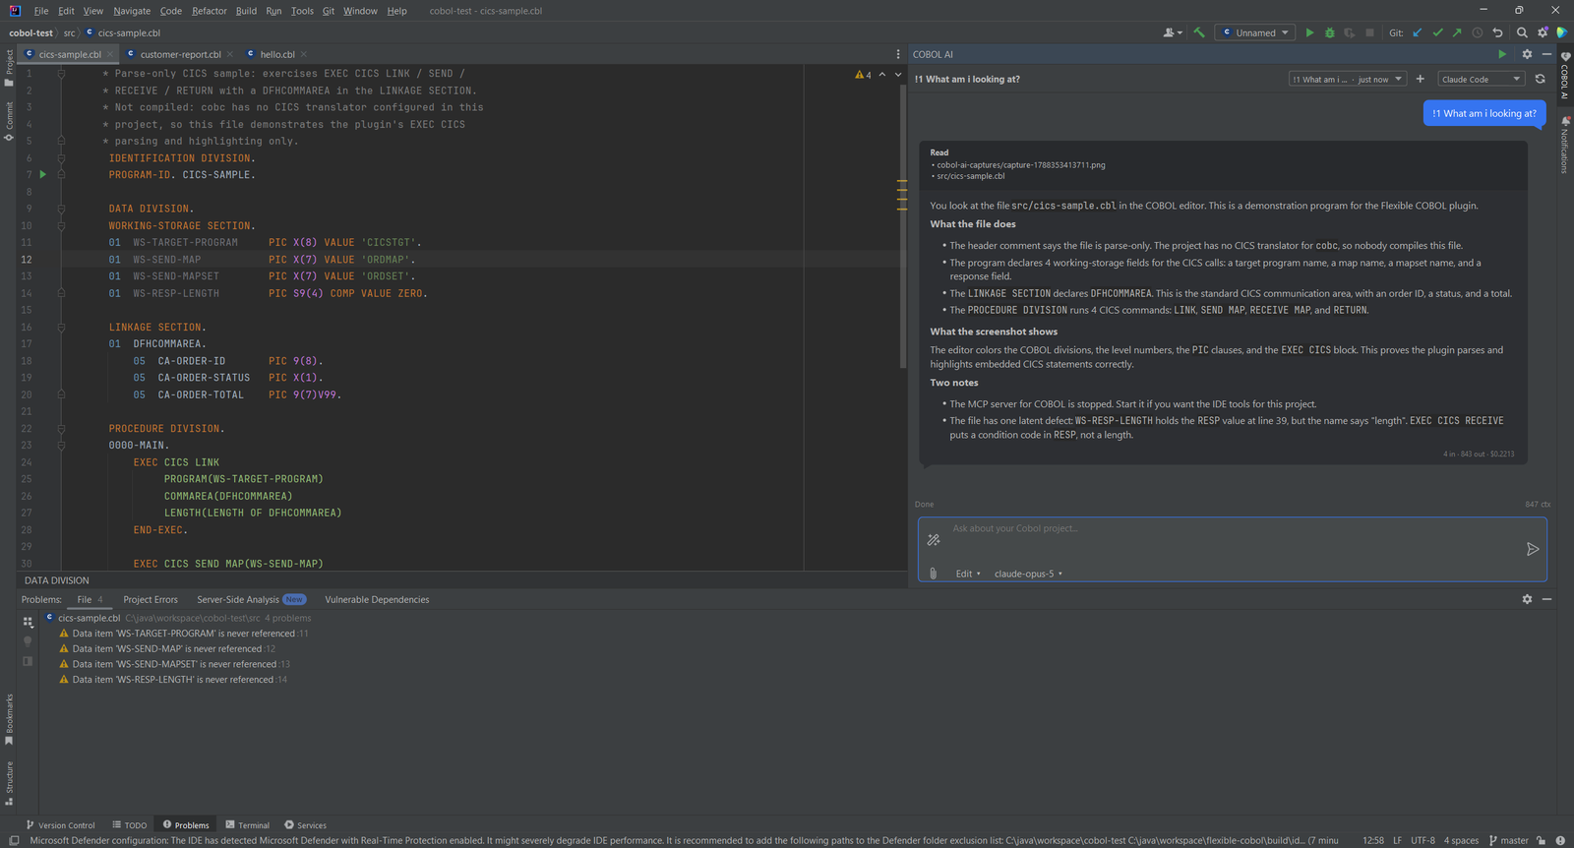The image size is (1574, 848).
Task: Open IDE settings gear in main toolbar
Action: 1543,32
